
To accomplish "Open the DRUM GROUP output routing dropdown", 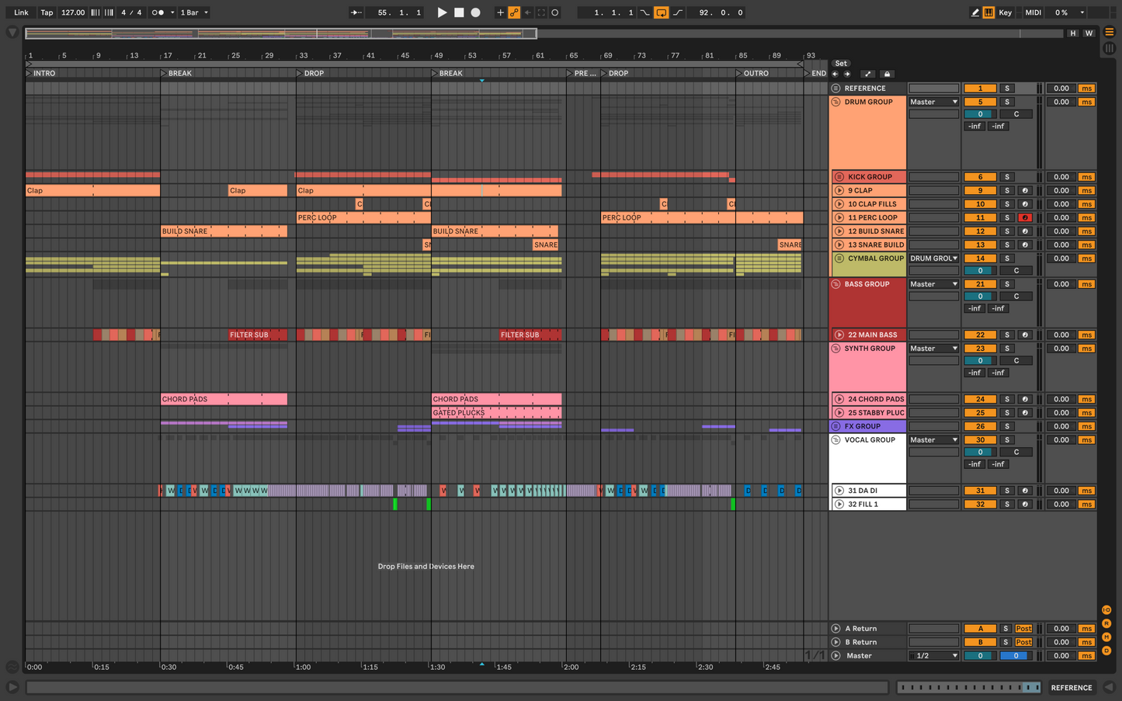I will pos(933,102).
